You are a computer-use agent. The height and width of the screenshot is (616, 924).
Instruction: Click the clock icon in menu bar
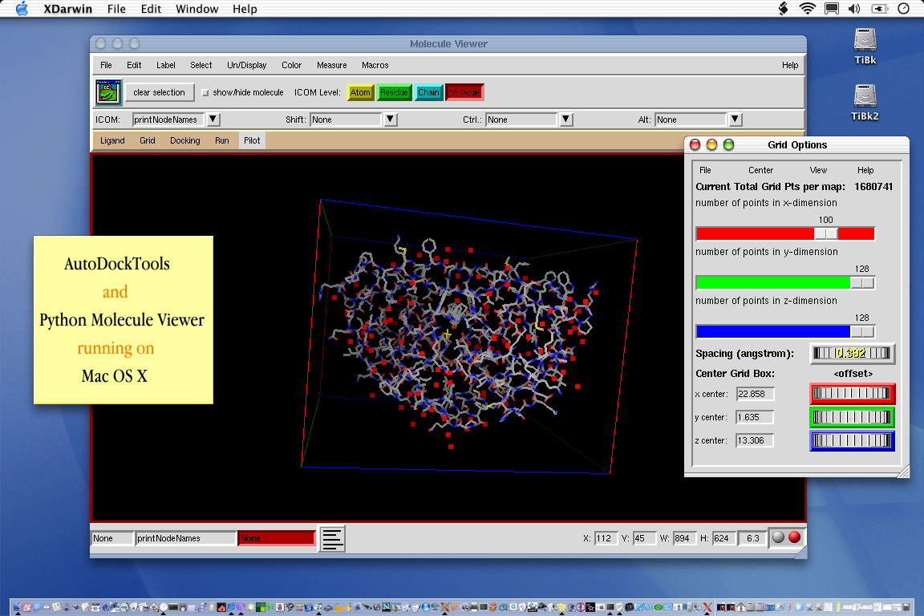(x=903, y=9)
